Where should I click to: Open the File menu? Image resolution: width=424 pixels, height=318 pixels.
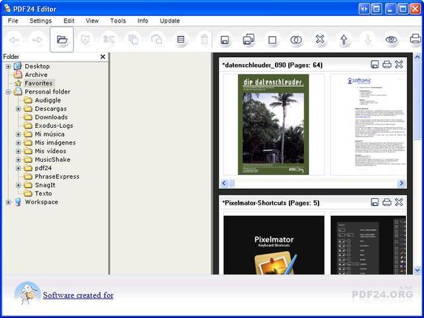tap(13, 21)
